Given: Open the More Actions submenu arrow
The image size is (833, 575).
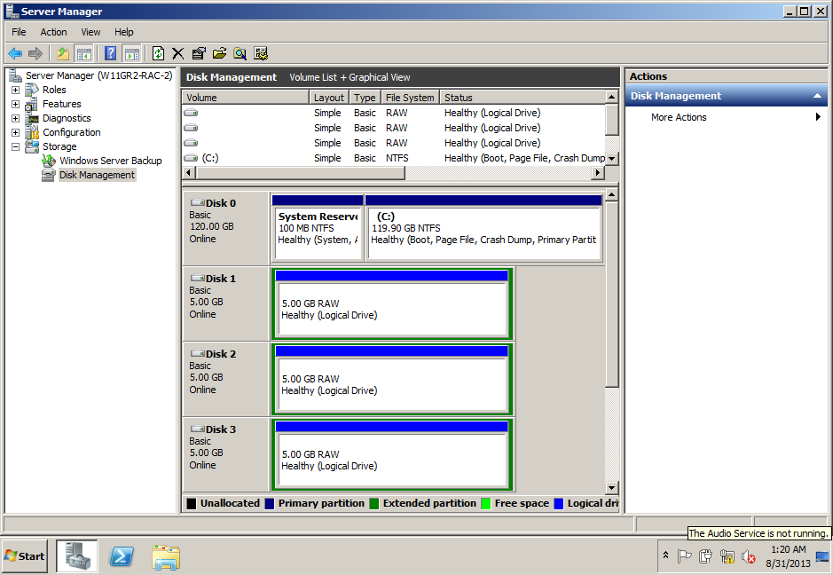Looking at the screenshot, I should point(818,117).
